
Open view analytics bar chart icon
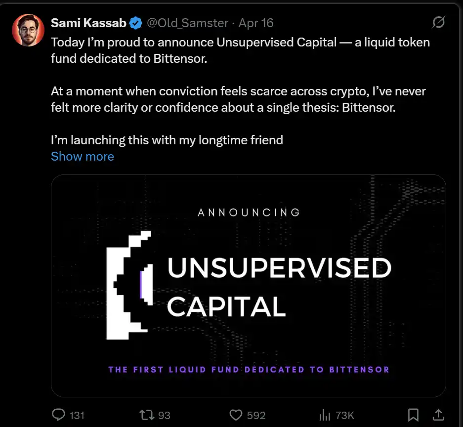[x=325, y=415]
